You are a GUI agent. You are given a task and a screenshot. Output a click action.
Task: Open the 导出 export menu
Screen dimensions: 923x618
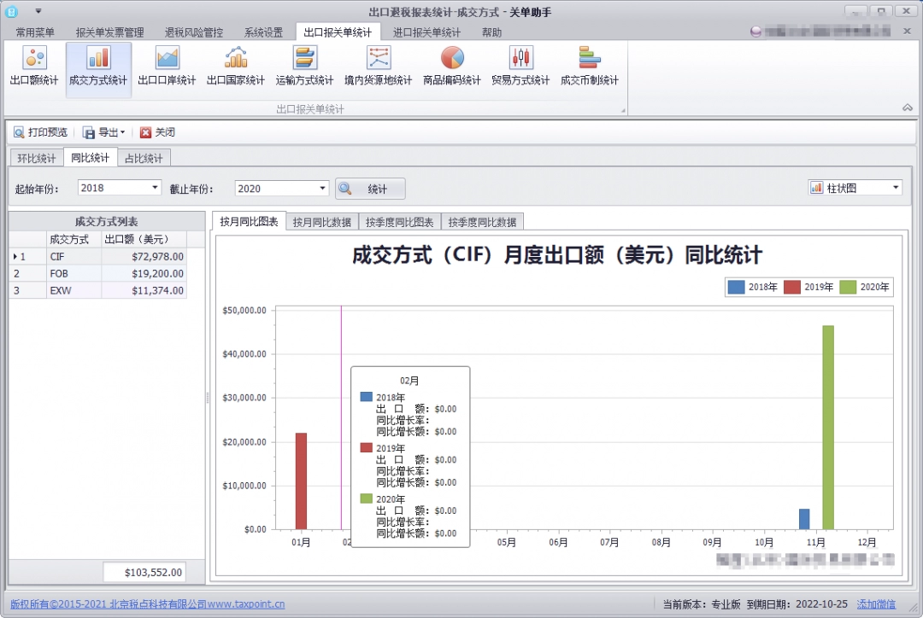click(103, 132)
